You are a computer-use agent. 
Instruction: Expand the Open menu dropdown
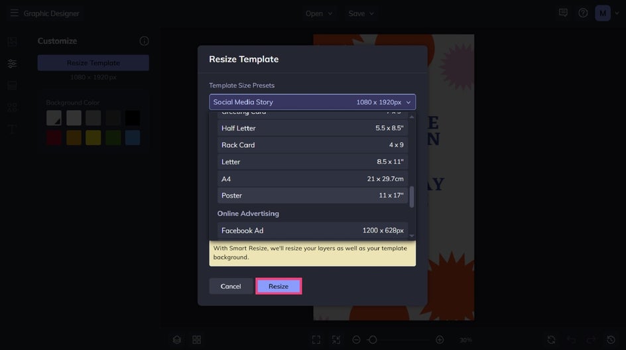pyautogui.click(x=318, y=13)
